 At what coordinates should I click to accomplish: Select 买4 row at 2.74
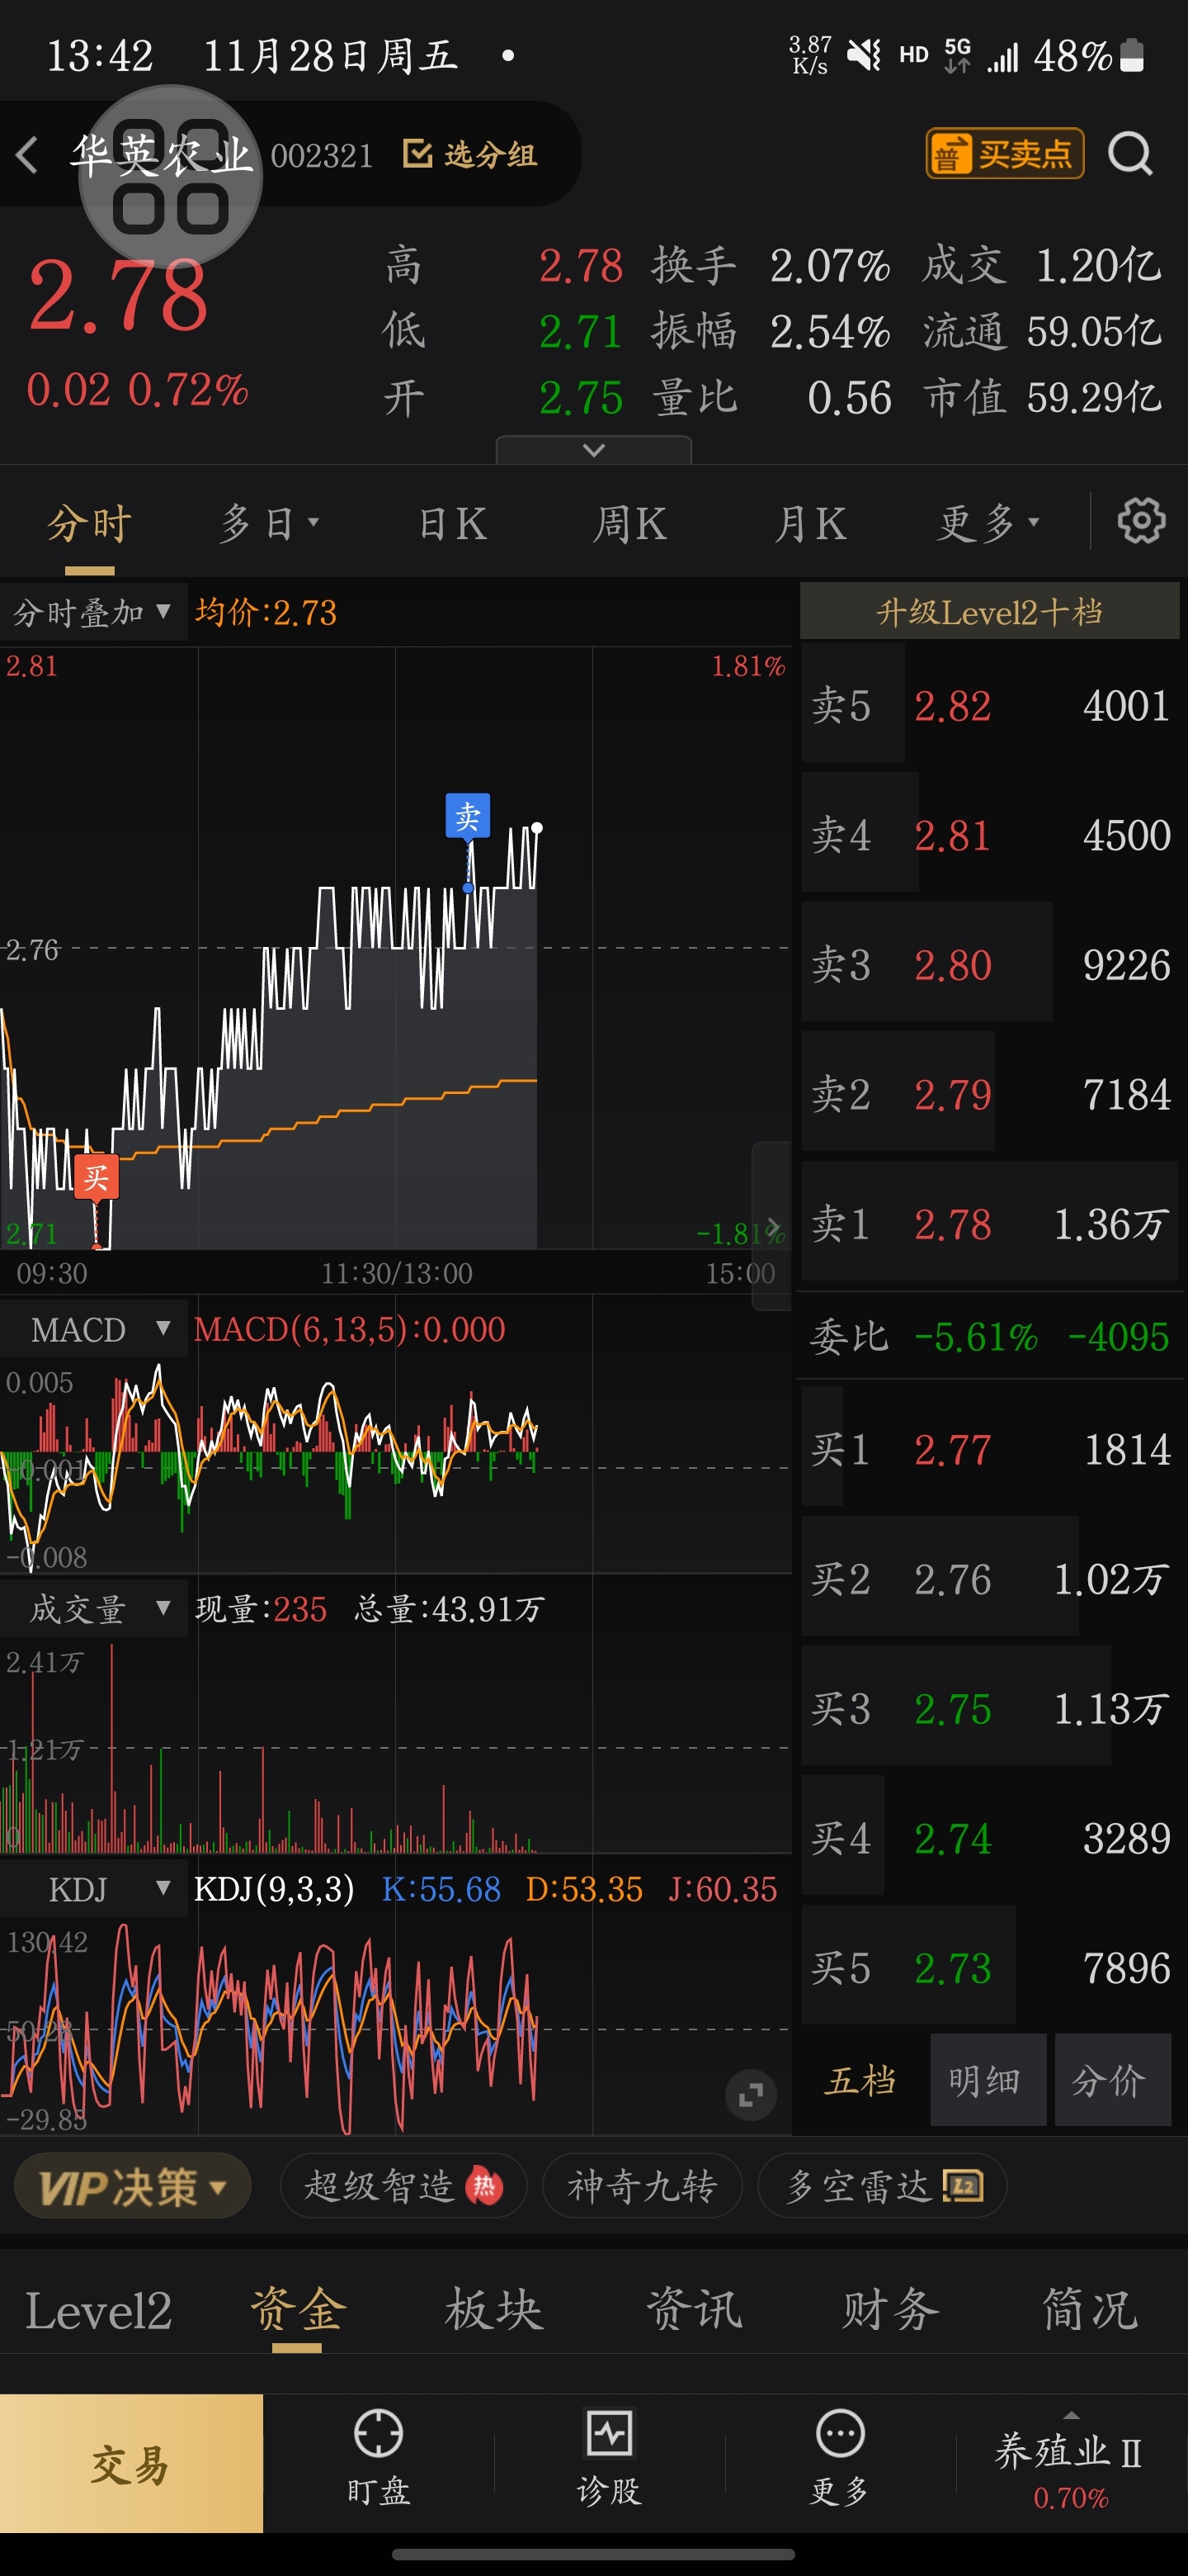989,1837
